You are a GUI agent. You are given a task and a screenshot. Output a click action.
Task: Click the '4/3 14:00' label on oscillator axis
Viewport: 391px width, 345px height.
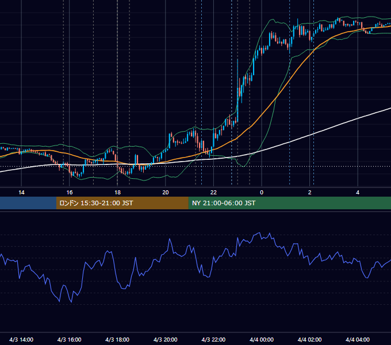click(x=21, y=339)
